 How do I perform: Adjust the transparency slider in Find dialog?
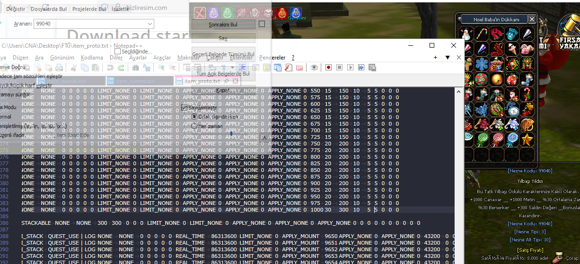tap(231, 135)
